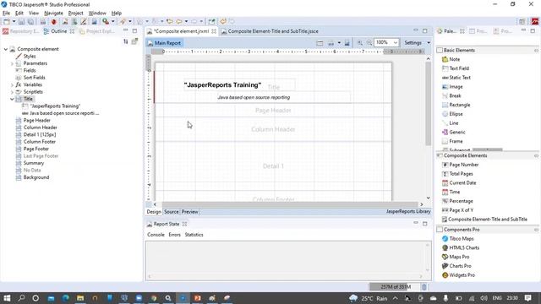Image resolution: width=541 pixels, height=304 pixels.
Task: Click the zoom out magnifier icon
Action: point(369,43)
